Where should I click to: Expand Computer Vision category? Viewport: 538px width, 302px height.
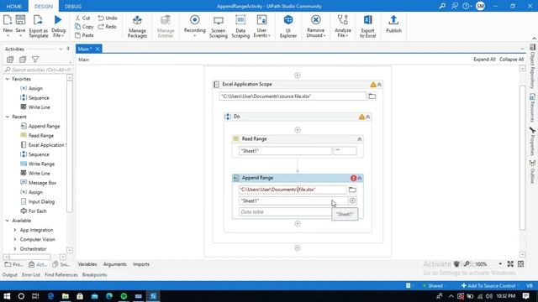click(x=15, y=239)
